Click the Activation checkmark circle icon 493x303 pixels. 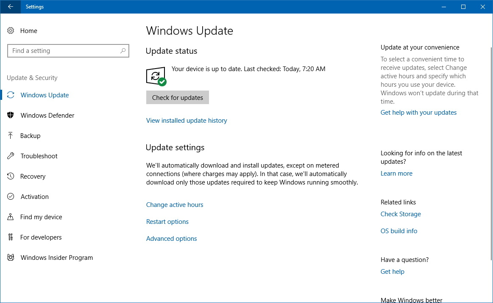click(x=11, y=196)
